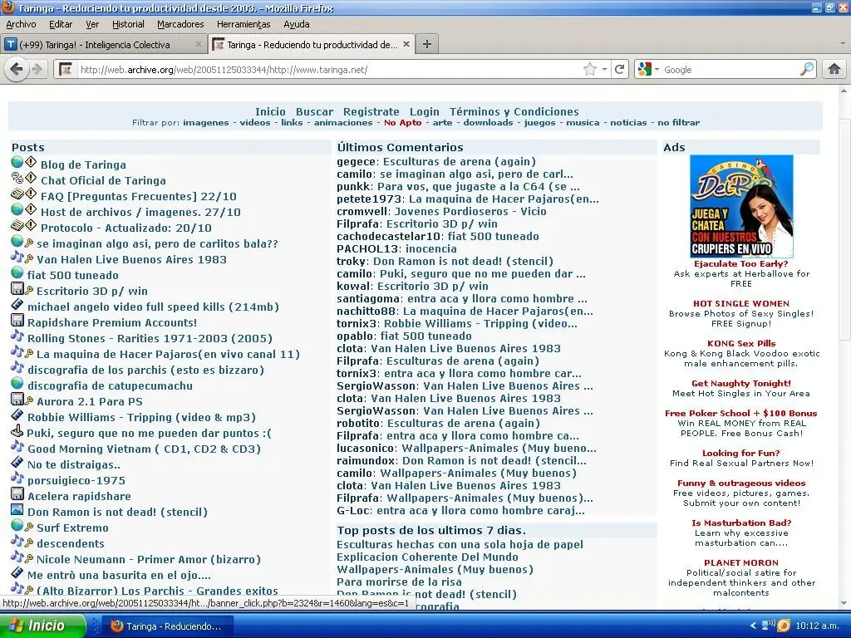Filter posts by No Apto
This screenshot has width=851, height=638.
[x=403, y=123]
